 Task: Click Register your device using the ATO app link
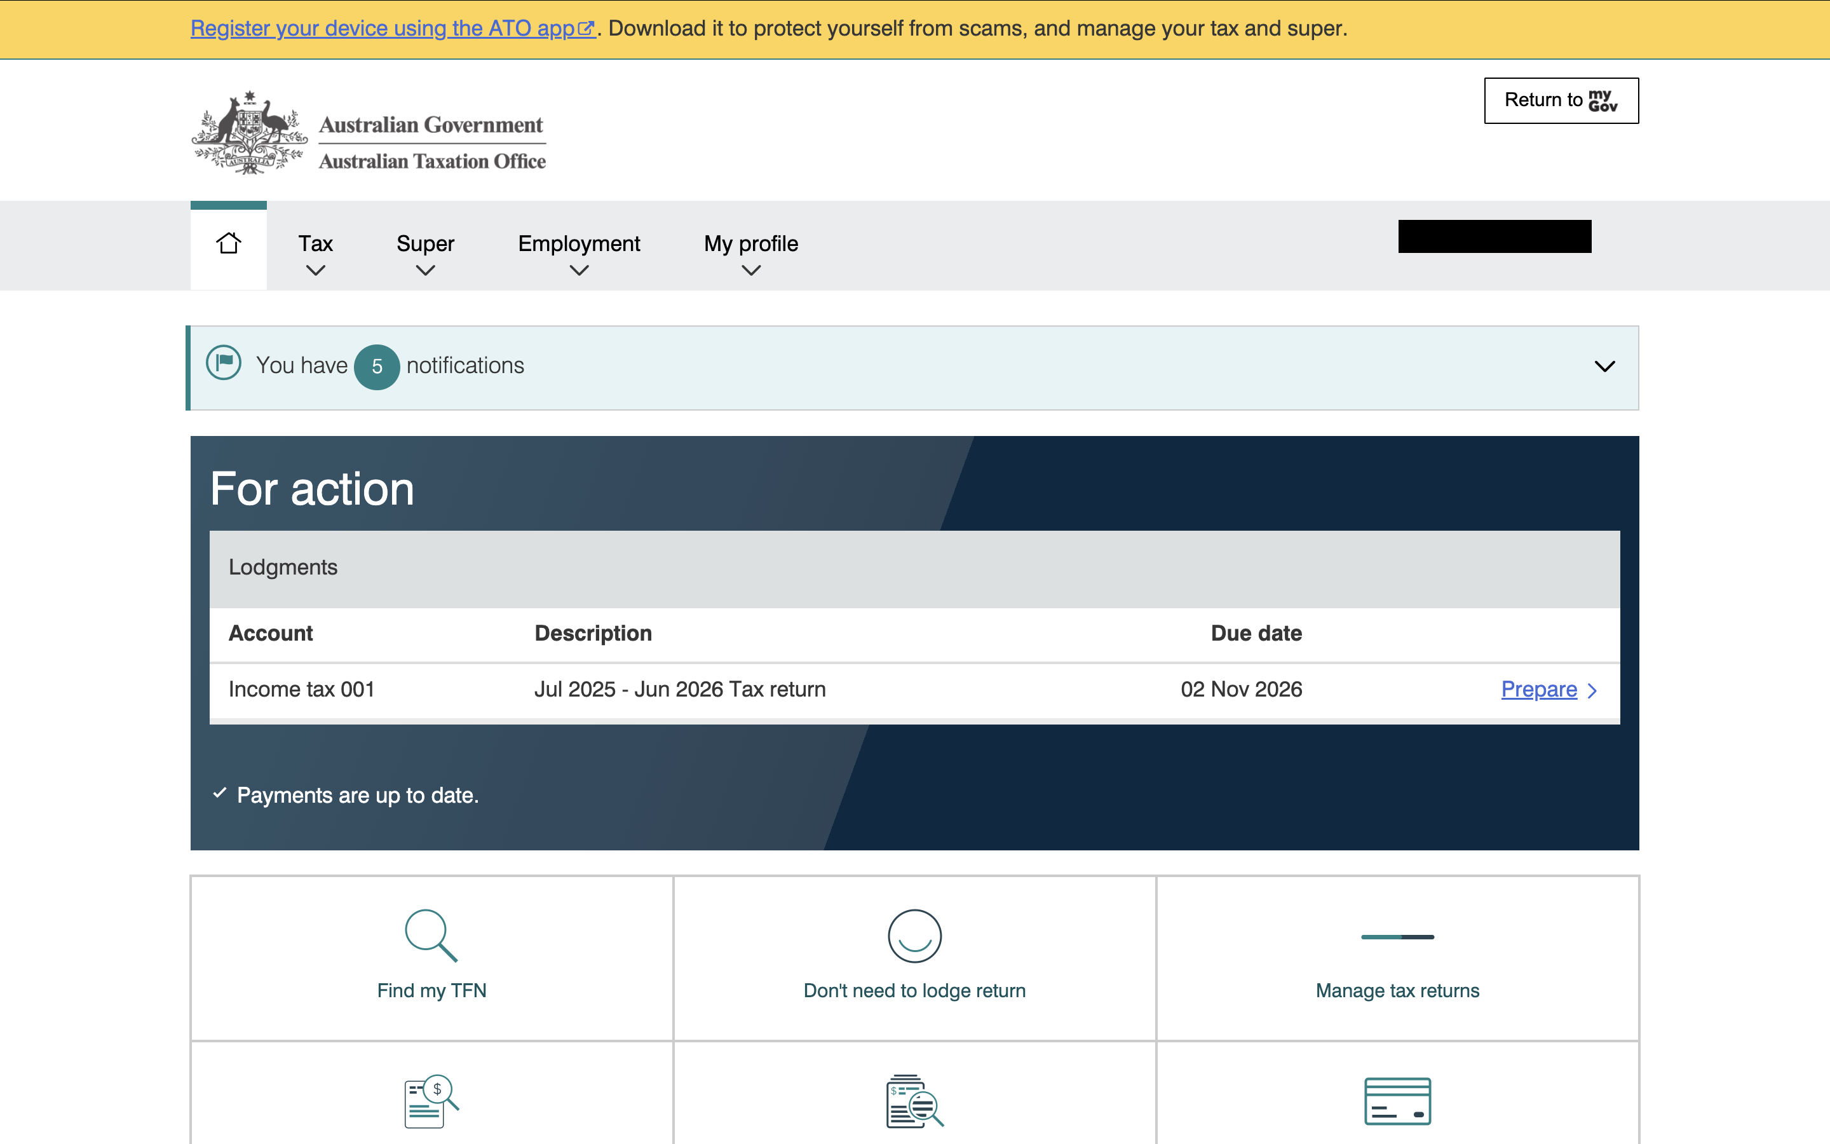pyautogui.click(x=393, y=29)
